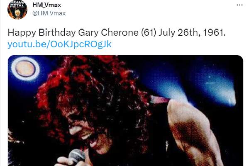Viewport: 249px width, 166px height.
Task: Click the Heavy Metal logo in avatar
Action: [x=17, y=4]
